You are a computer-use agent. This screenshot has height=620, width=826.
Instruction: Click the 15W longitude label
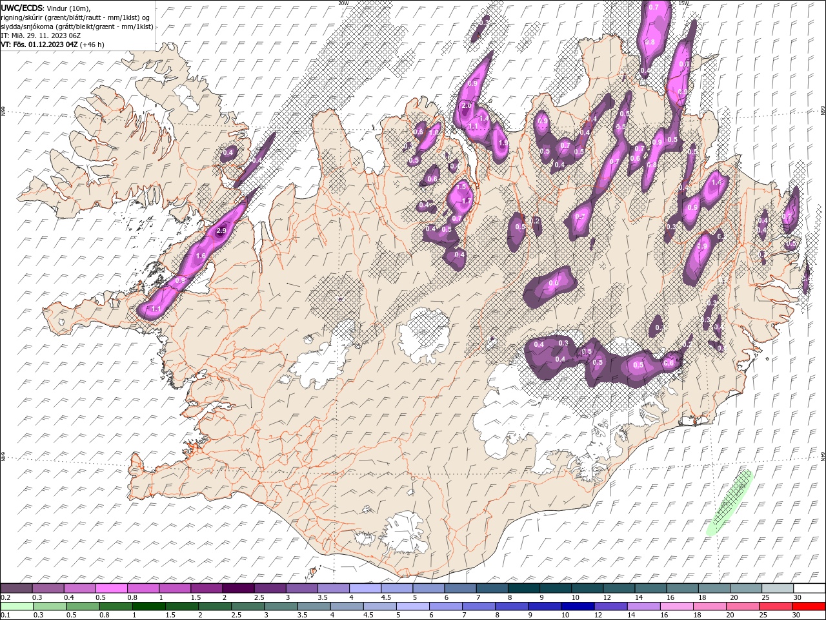pos(683,3)
